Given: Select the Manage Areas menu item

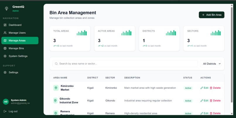Looking at the screenshot, I should [x=20, y=40].
